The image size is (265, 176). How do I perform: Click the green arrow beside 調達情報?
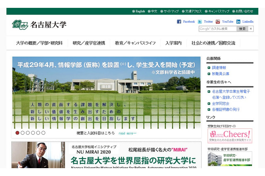(209, 68)
